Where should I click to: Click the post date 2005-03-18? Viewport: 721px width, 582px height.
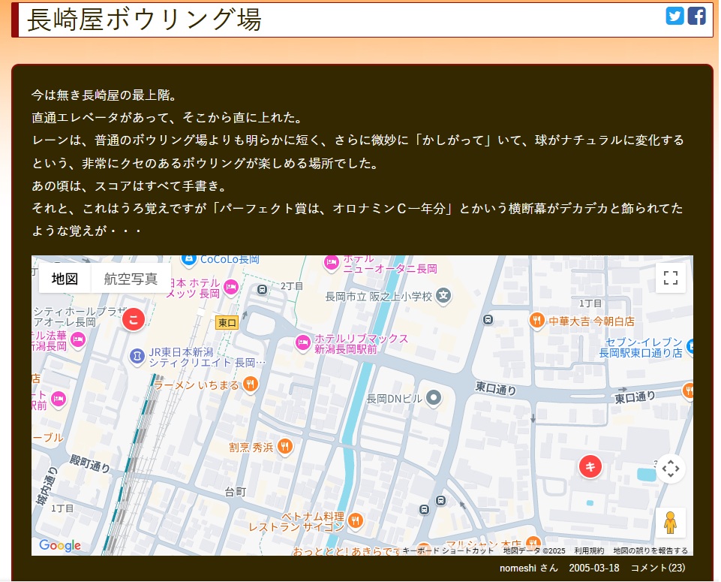tap(594, 568)
